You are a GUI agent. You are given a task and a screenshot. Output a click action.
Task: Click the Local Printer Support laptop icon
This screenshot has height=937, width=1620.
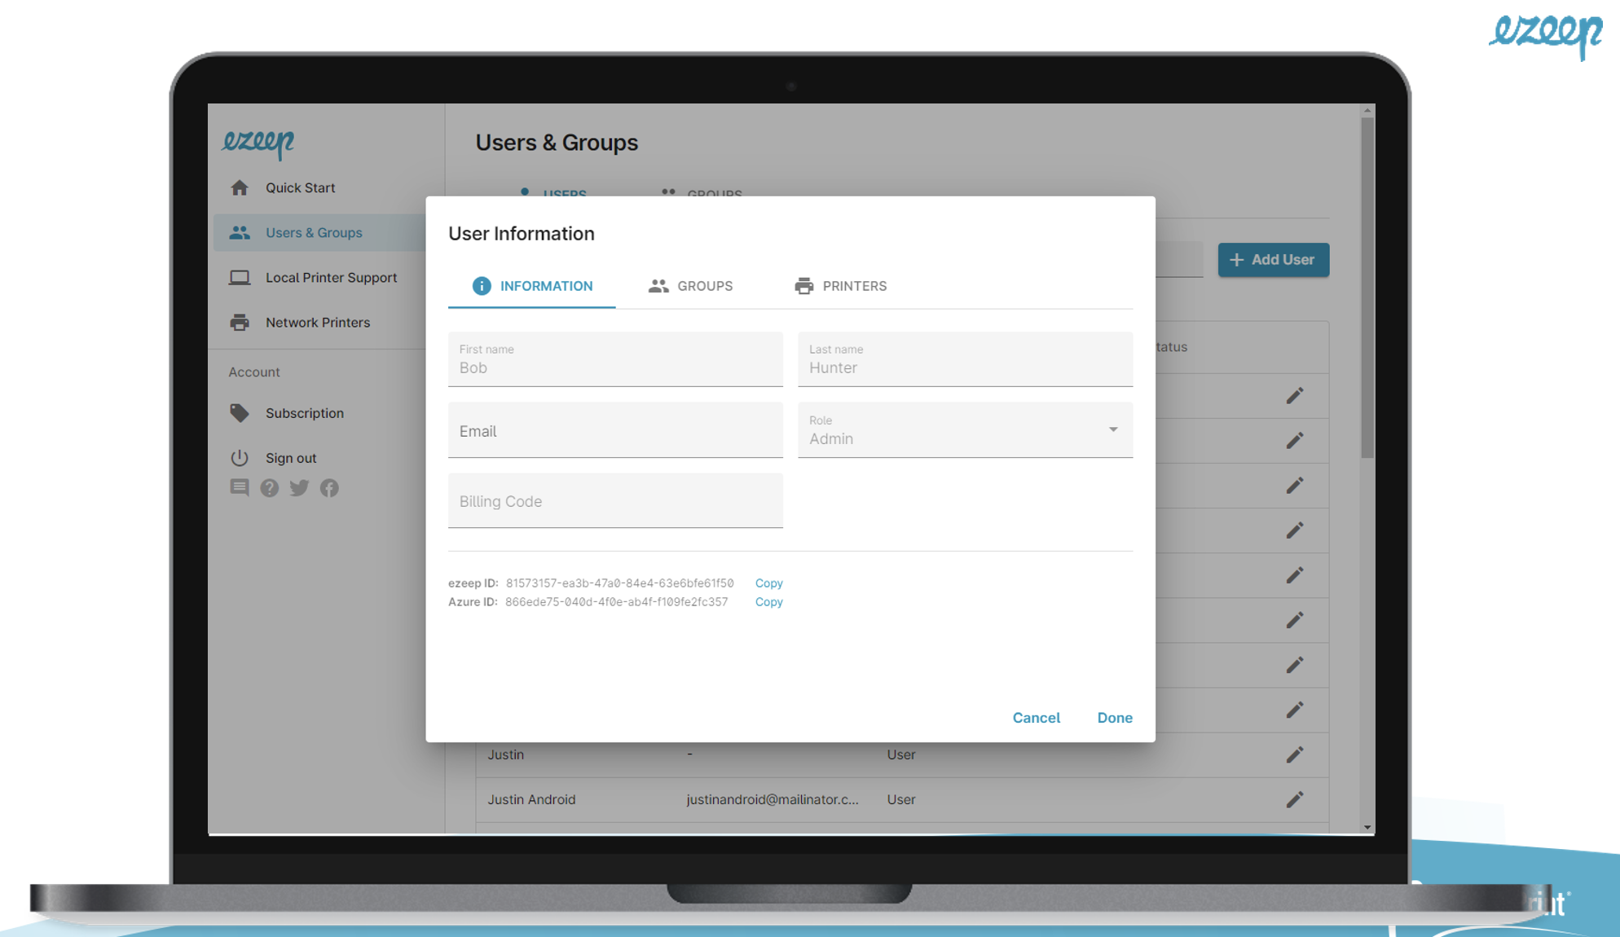point(239,278)
